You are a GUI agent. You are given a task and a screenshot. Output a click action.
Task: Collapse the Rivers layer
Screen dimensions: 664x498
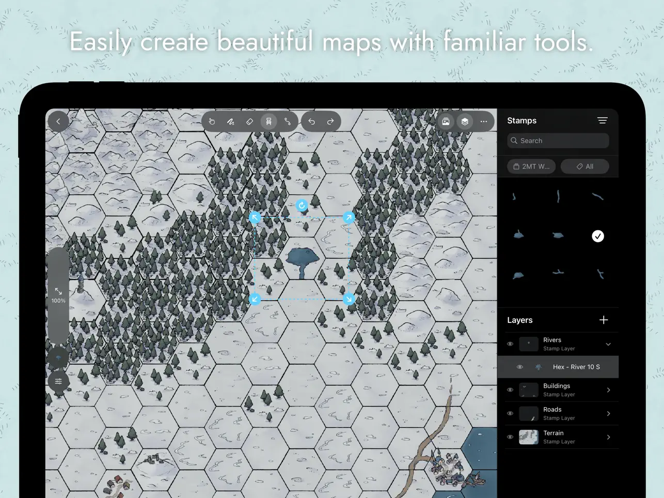(x=608, y=344)
